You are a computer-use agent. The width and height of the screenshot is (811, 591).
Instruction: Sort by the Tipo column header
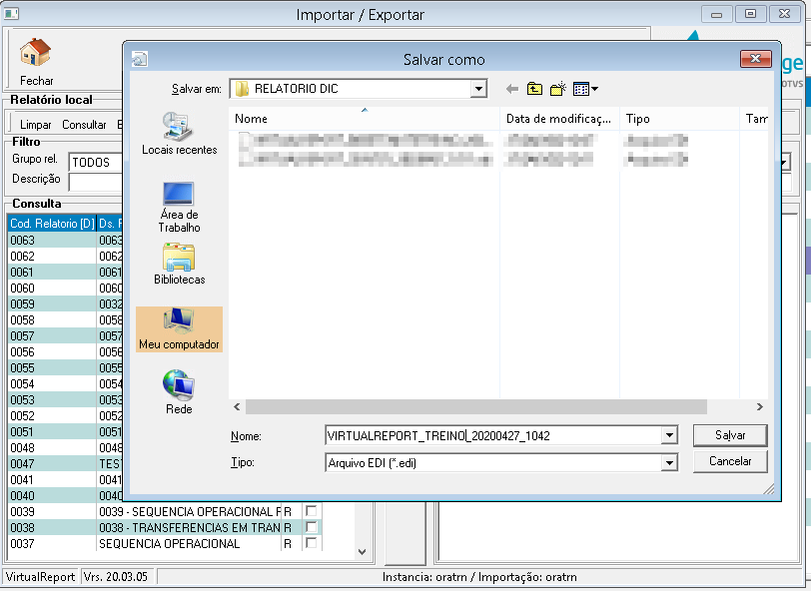(x=679, y=119)
